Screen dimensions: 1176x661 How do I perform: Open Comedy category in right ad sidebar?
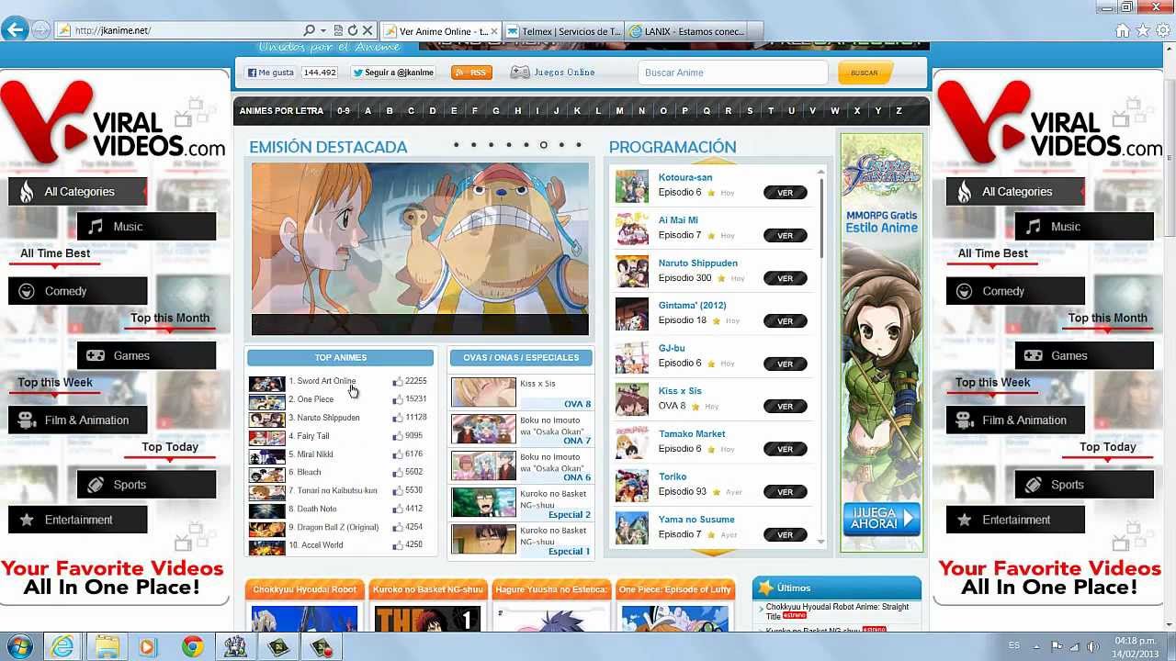(1015, 291)
